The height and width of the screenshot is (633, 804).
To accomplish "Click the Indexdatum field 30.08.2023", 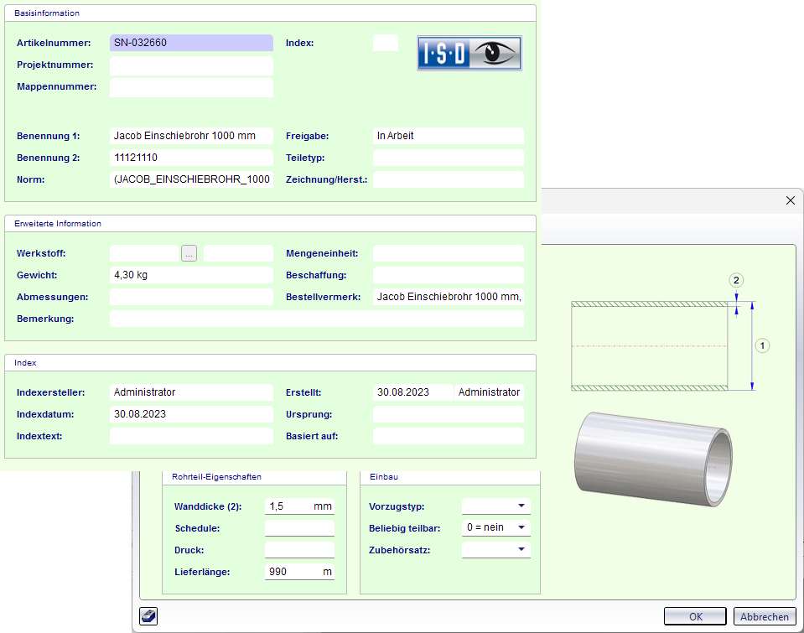I will tap(191, 414).
